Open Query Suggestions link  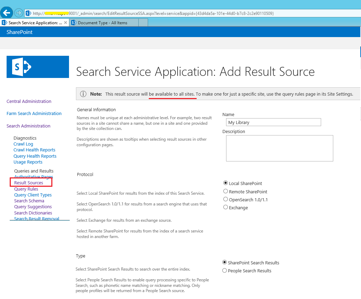point(33,207)
